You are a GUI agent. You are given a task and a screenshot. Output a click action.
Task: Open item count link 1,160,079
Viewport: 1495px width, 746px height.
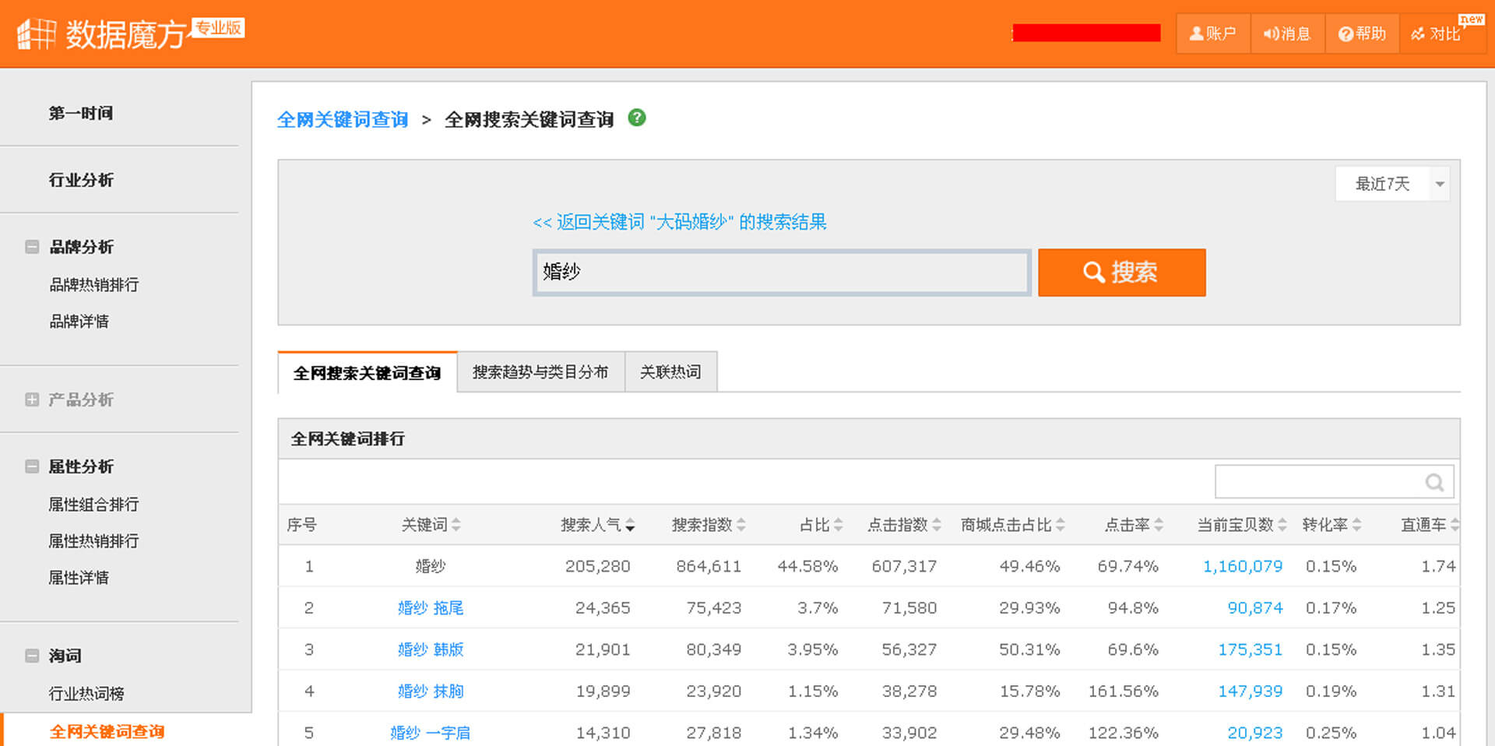point(1243,567)
